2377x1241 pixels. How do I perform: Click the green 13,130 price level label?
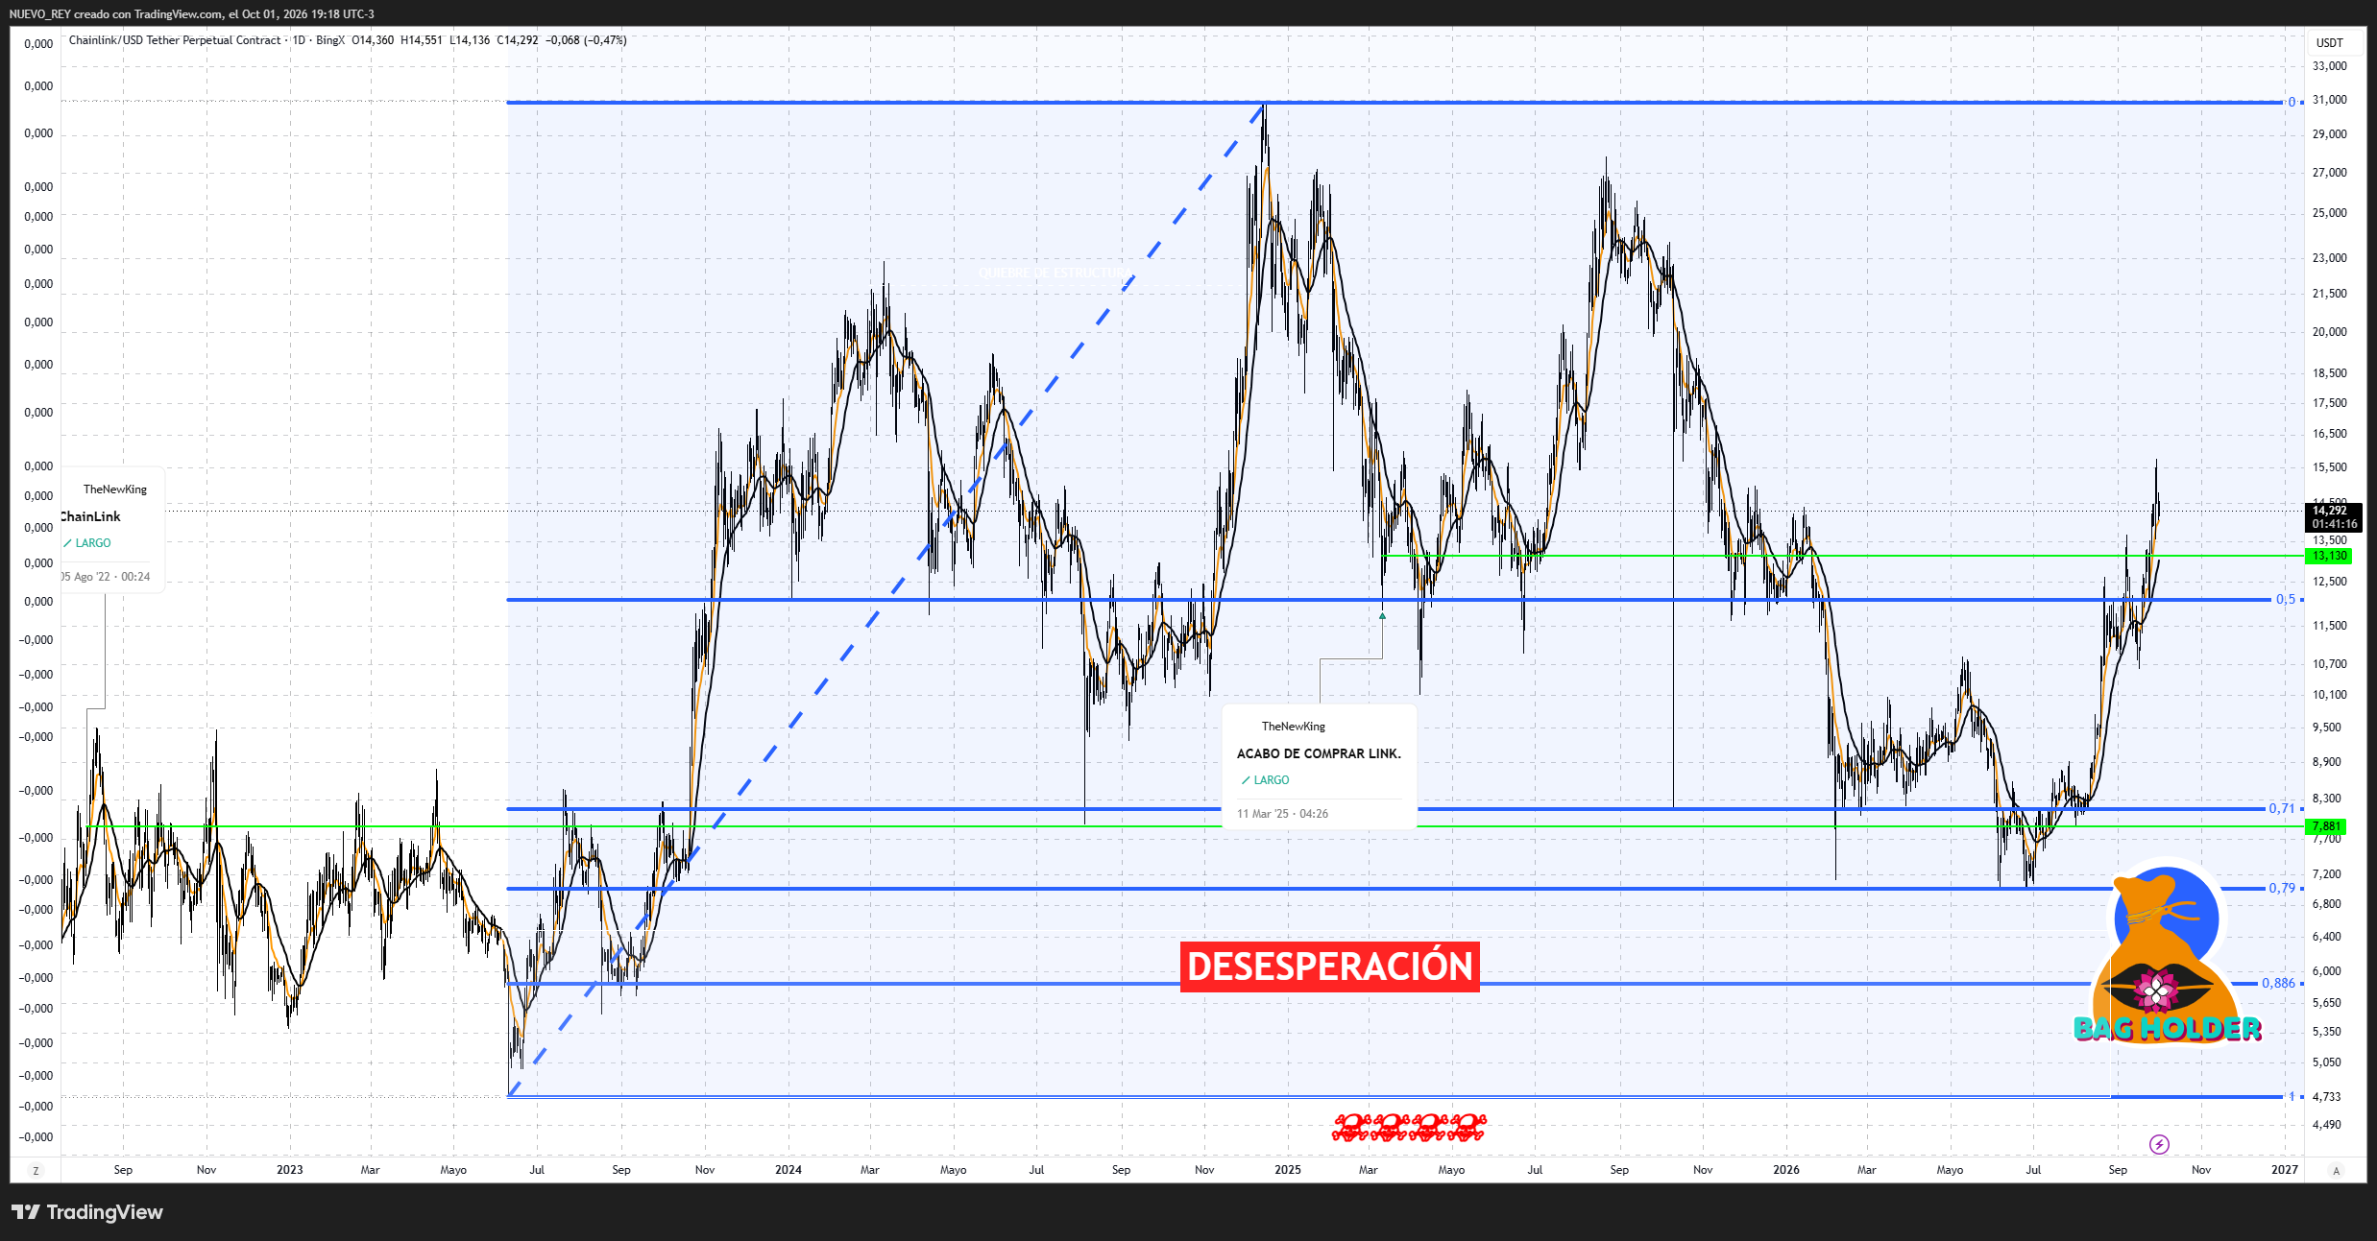tap(2330, 556)
